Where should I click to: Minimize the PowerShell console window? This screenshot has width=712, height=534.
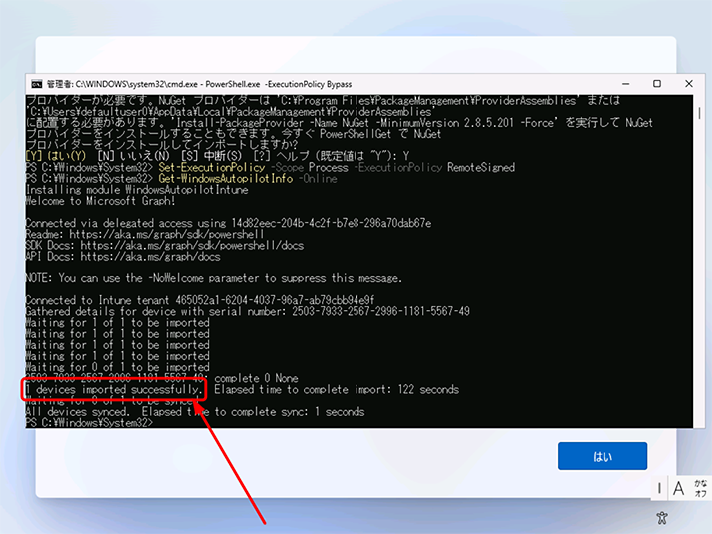(x=626, y=84)
